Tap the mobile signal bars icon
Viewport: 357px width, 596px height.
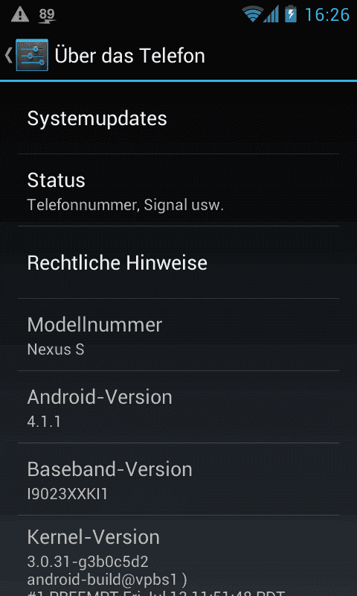[x=271, y=14]
